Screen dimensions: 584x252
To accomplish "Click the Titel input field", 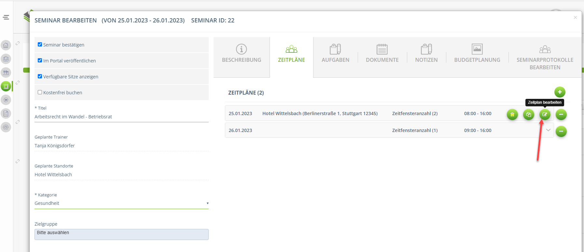I will click(121, 117).
